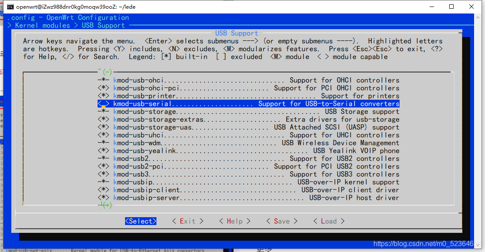485x252 pixels.
Task: Click < Load > to load configuration
Action: click(x=329, y=221)
